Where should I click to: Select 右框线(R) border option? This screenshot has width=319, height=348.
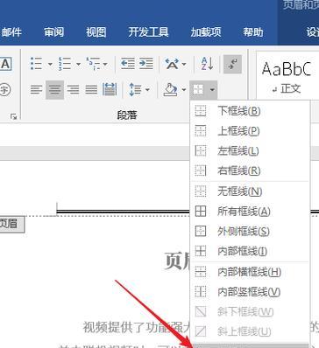[250, 171]
